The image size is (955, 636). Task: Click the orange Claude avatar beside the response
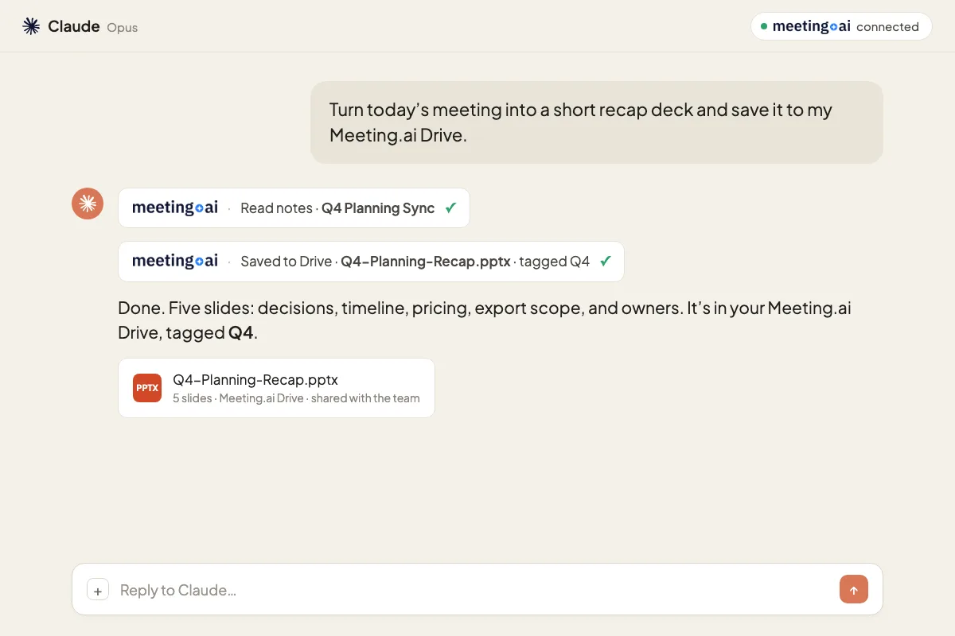click(x=88, y=204)
